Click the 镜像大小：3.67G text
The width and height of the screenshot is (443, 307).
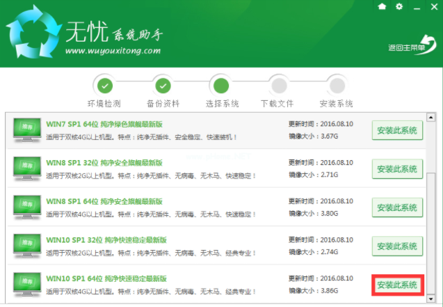pyautogui.click(x=314, y=136)
